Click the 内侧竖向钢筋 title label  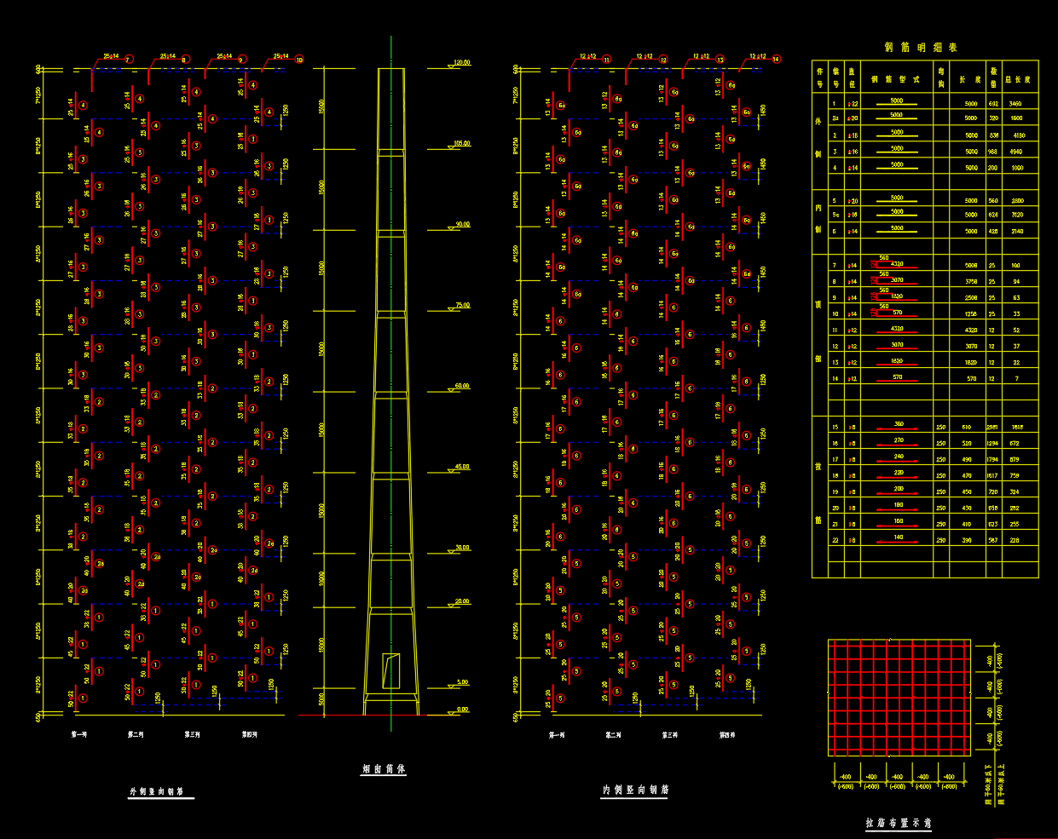point(636,790)
